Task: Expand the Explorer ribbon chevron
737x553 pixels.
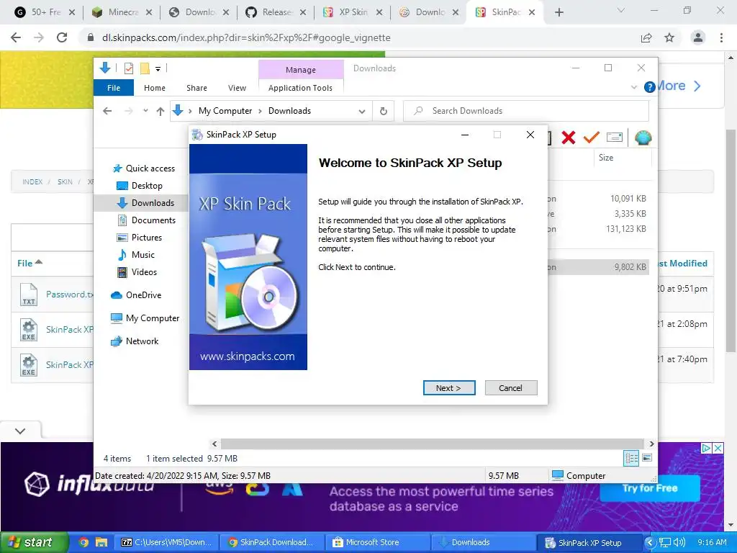Action: click(x=633, y=87)
